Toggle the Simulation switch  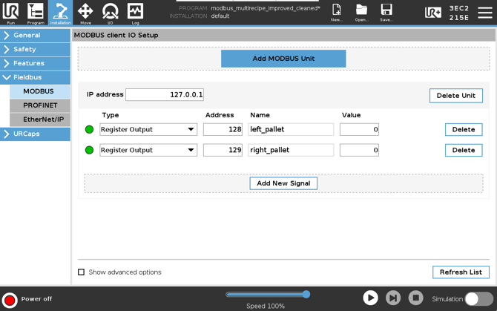[478, 298]
